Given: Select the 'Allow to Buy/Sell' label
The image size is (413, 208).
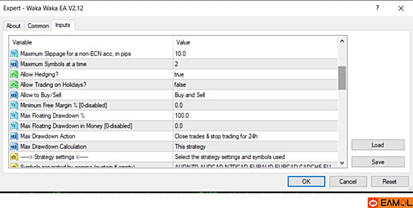Looking at the screenshot, I should pos(41,95).
